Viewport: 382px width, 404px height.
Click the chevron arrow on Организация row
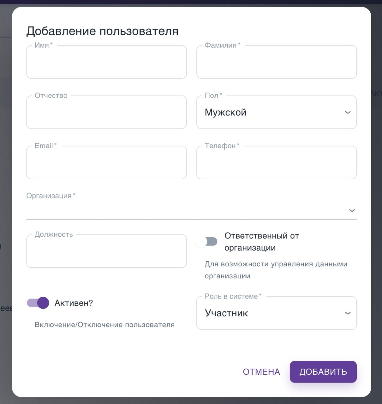352,211
